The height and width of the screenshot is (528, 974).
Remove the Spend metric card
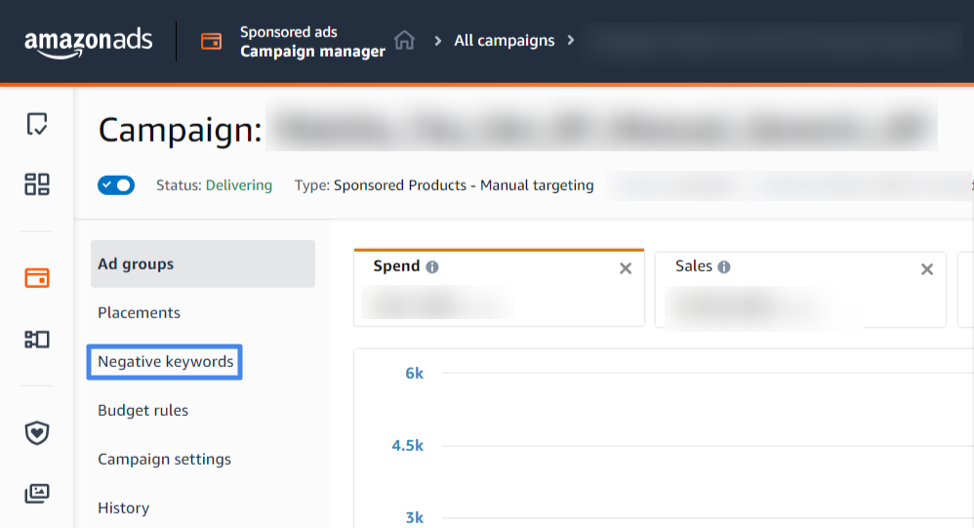tap(626, 268)
